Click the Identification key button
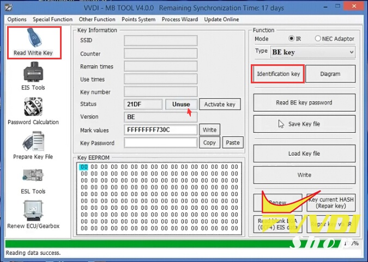 278,74
